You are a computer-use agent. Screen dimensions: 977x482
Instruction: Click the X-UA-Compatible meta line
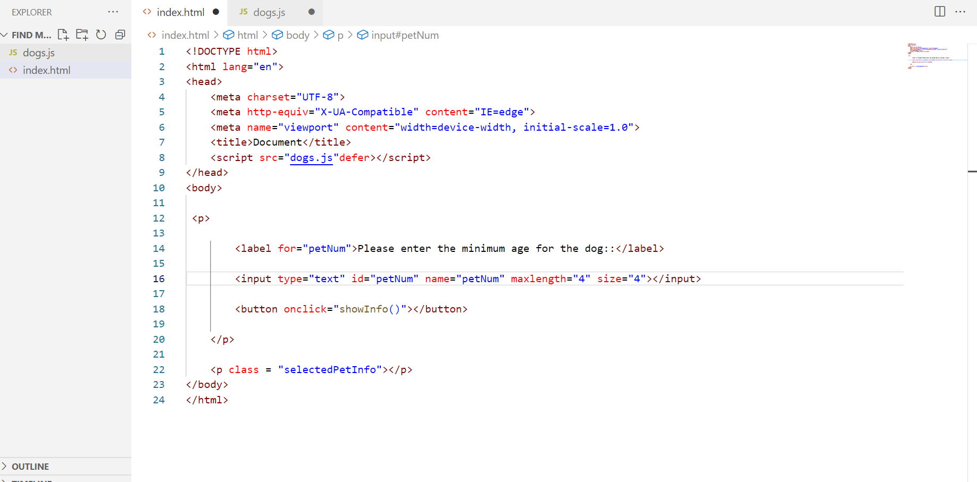373,112
